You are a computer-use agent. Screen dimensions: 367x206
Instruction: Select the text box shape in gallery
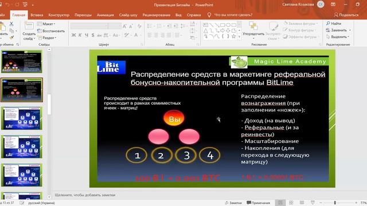click(x=205, y=25)
